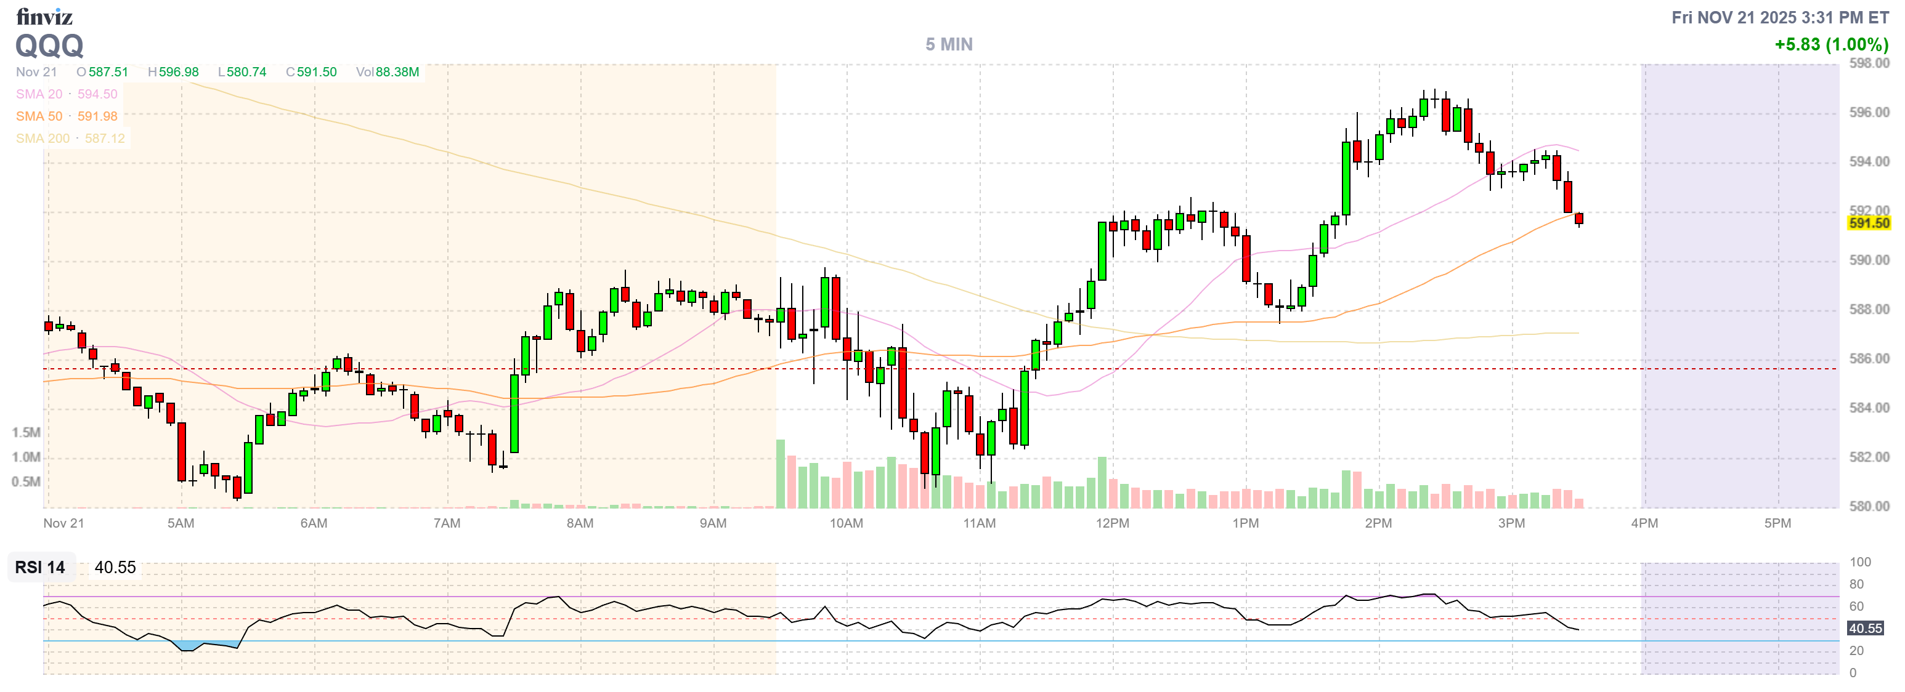
Task: Click the SMA 200 indicator legend
Action: tap(70, 139)
